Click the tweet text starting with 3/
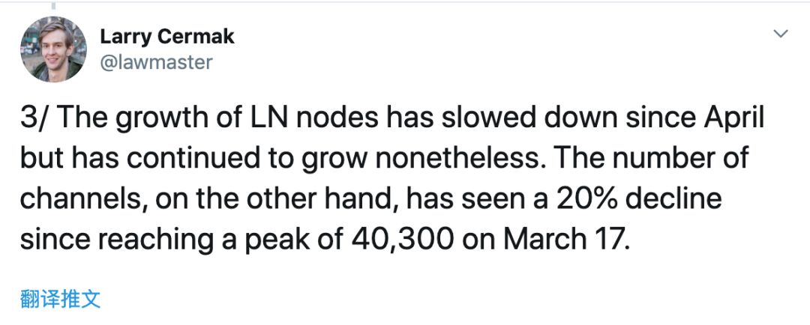The image size is (810, 325). 392,179
